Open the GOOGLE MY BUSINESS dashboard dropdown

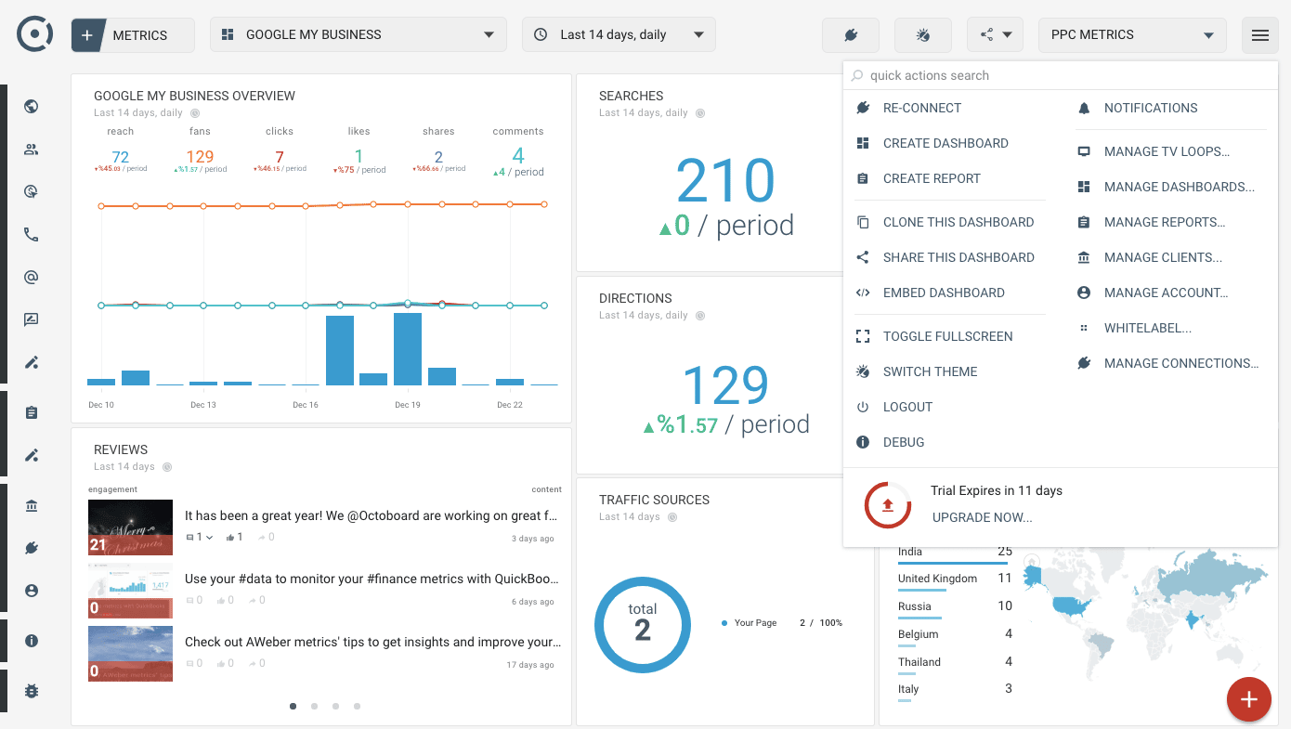(357, 33)
